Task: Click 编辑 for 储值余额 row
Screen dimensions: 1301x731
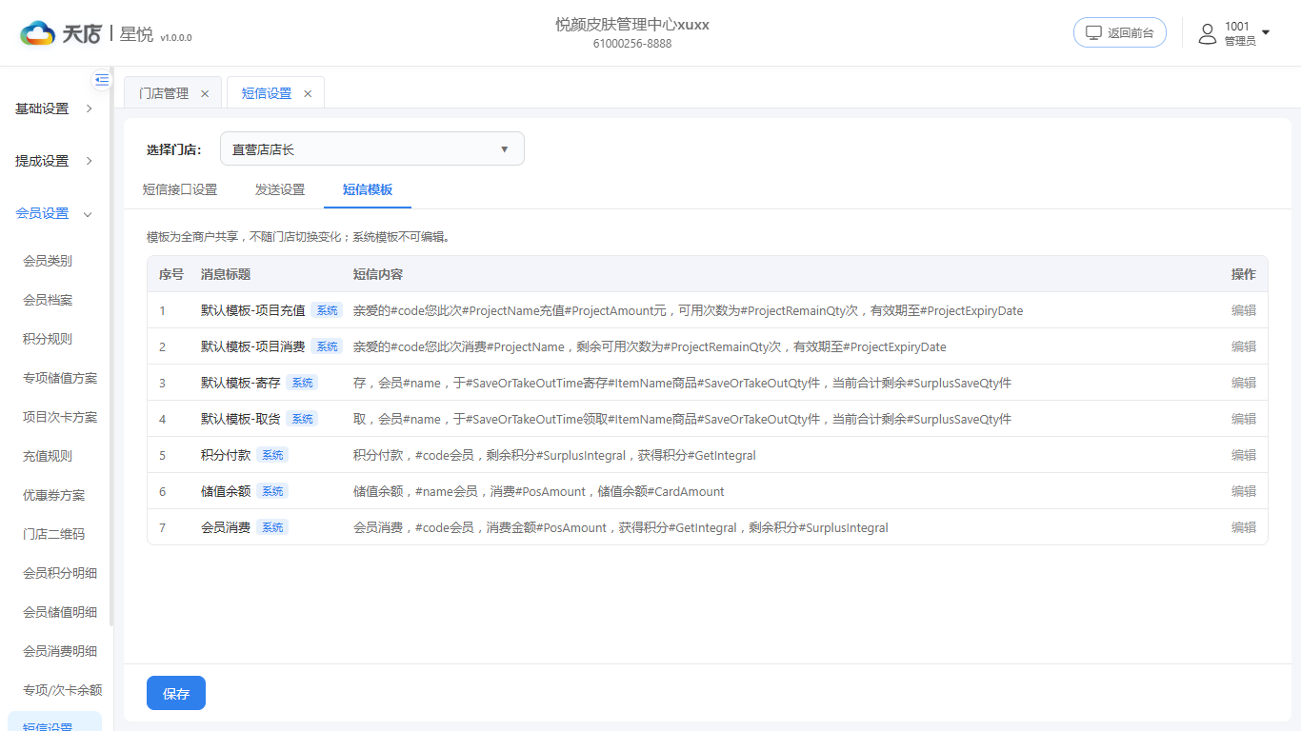Action: click(1244, 491)
